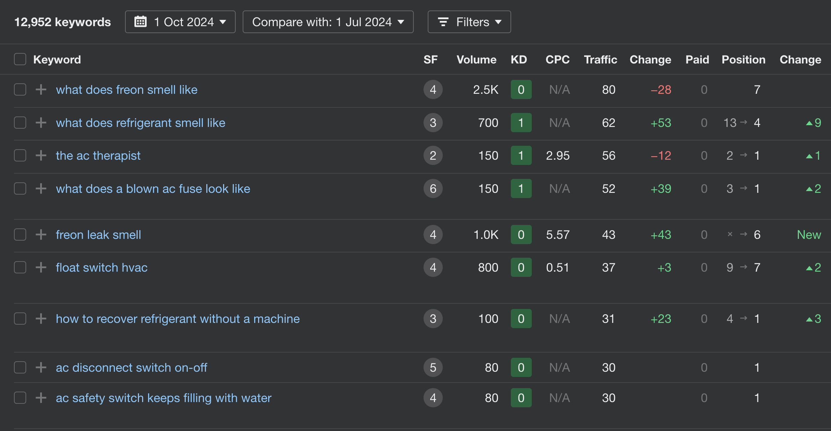Click the plus icon next to 'how to recover refrigerant'

(x=41, y=318)
